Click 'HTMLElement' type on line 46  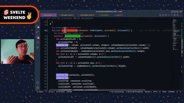[96, 31]
